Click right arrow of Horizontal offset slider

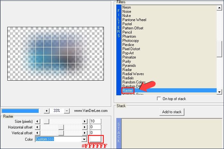pyautogui.click(x=85, y=127)
